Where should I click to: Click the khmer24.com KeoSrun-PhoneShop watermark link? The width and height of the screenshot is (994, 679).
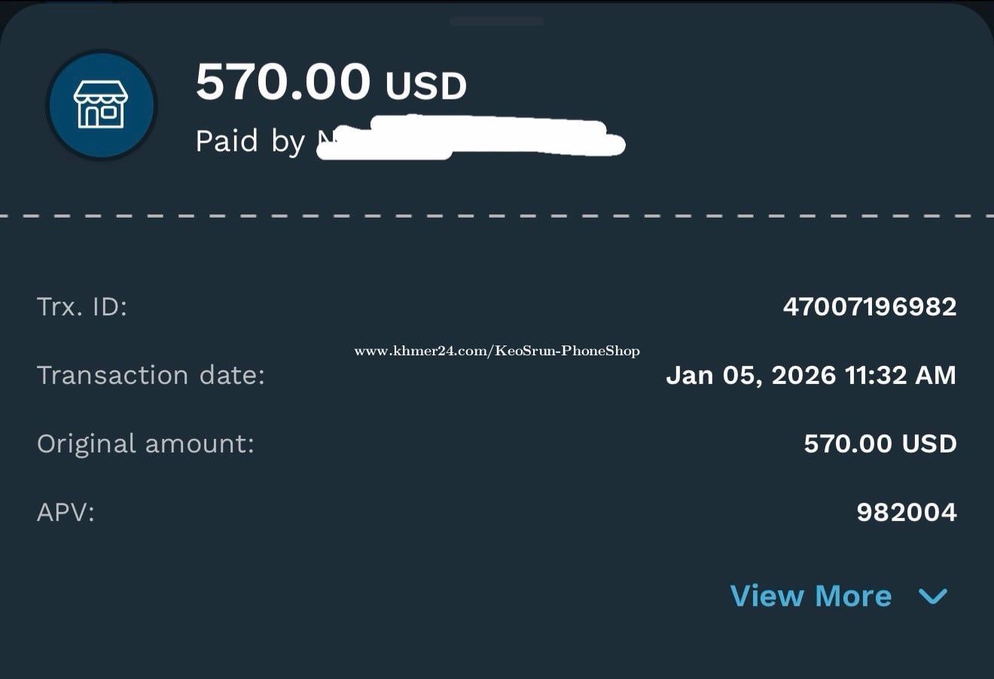[x=496, y=351]
